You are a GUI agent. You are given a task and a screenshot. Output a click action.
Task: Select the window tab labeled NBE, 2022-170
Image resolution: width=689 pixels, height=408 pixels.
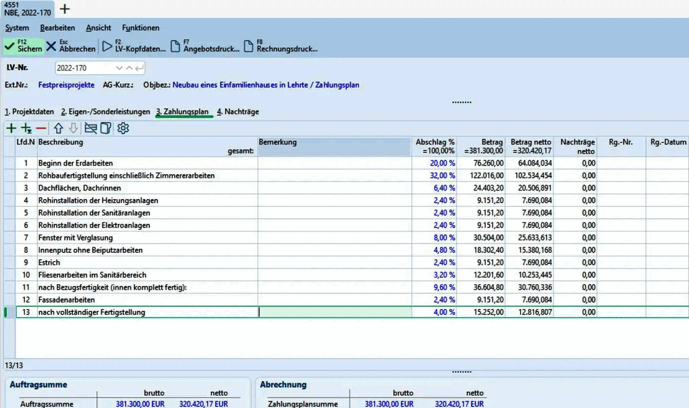tap(27, 9)
